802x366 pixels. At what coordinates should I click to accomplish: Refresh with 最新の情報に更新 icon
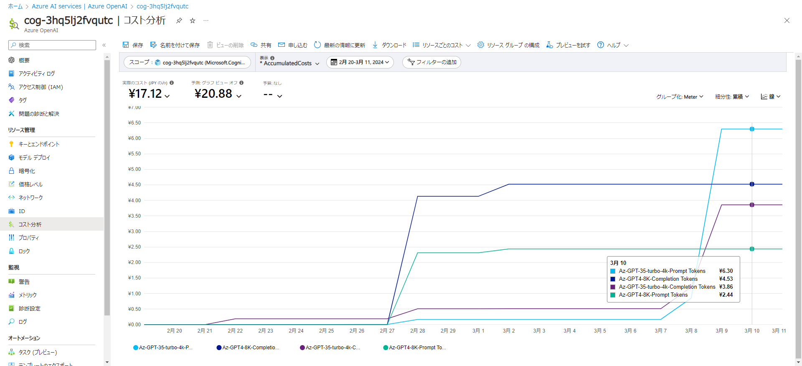tap(317, 45)
